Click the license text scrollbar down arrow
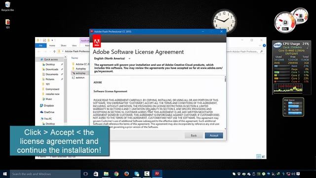This screenshot has width=316, height=178. [x=225, y=129]
